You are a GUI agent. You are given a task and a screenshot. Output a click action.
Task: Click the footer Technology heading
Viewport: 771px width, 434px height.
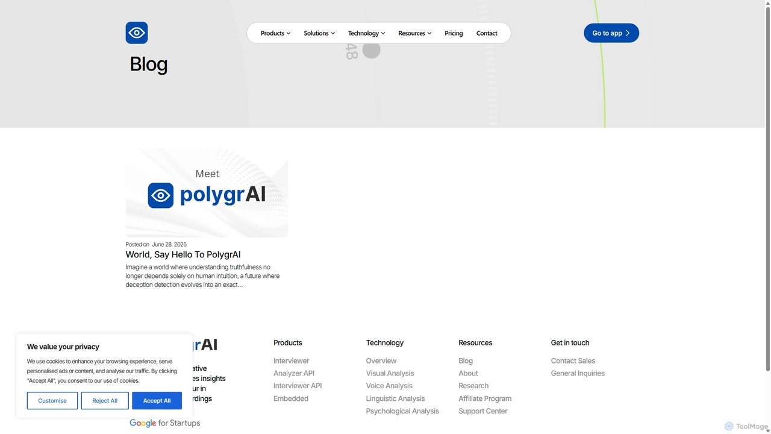(385, 343)
